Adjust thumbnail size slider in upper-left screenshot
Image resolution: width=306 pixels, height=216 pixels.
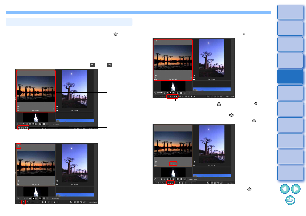22,124
